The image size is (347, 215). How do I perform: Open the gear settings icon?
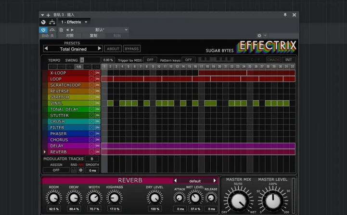tap(259, 36)
